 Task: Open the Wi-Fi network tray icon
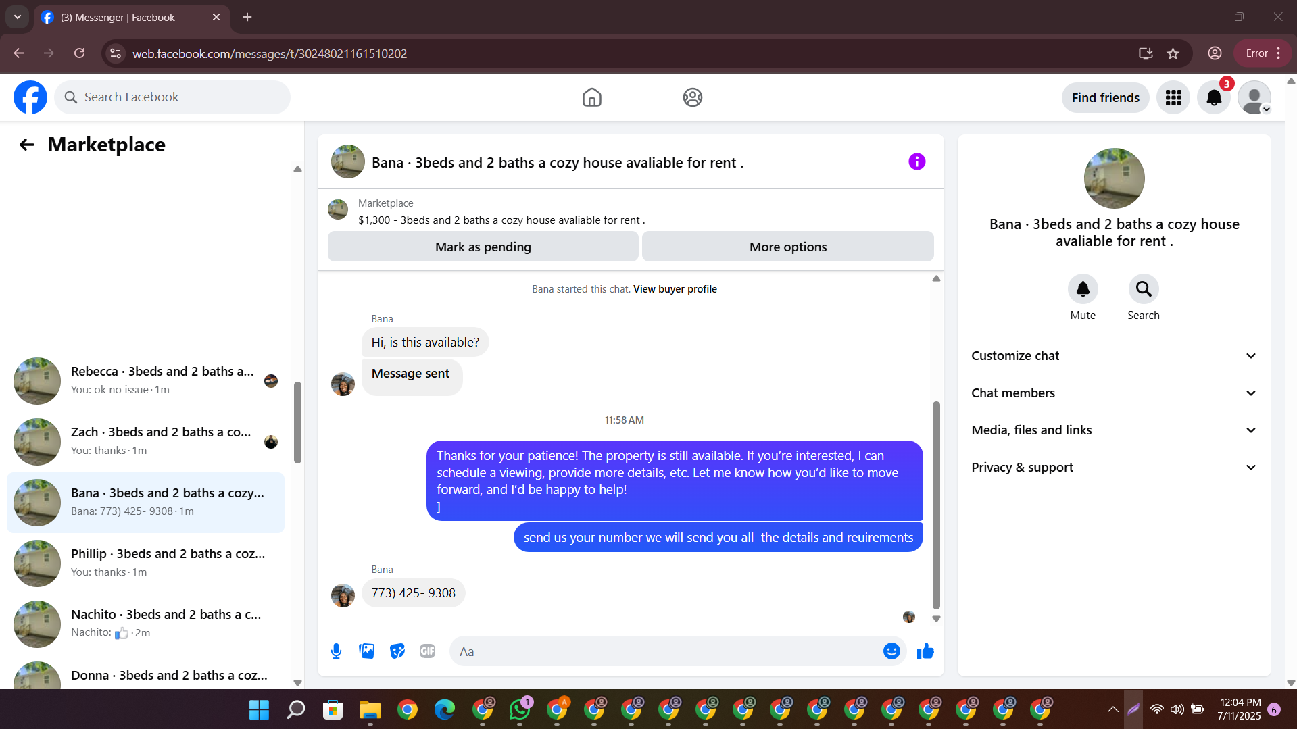(1156, 709)
